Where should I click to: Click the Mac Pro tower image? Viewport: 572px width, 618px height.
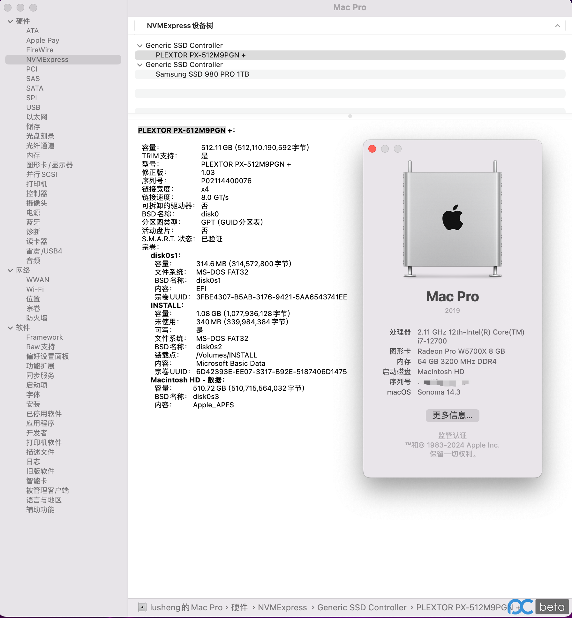point(453,219)
